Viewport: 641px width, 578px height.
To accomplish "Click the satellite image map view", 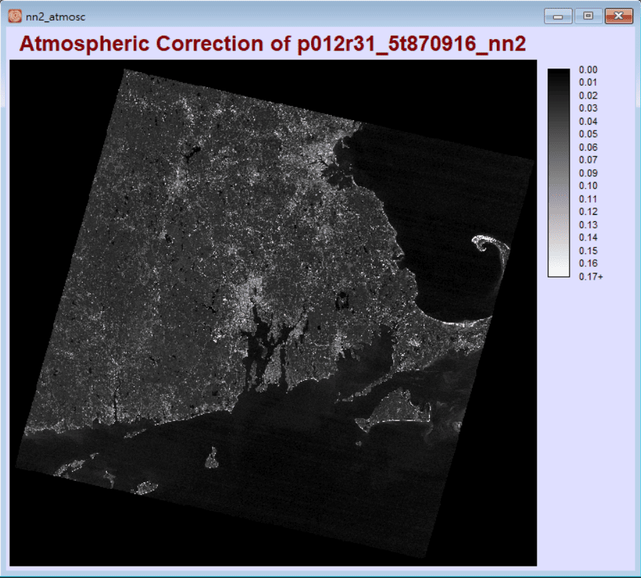I will [x=273, y=313].
